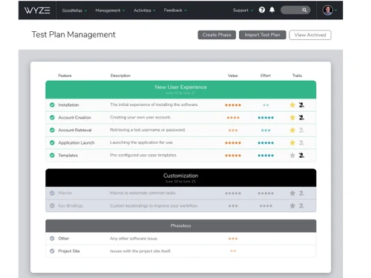The width and height of the screenshot is (371, 278).
Task: Click the user trait icon for Macros
Action: 301,193
